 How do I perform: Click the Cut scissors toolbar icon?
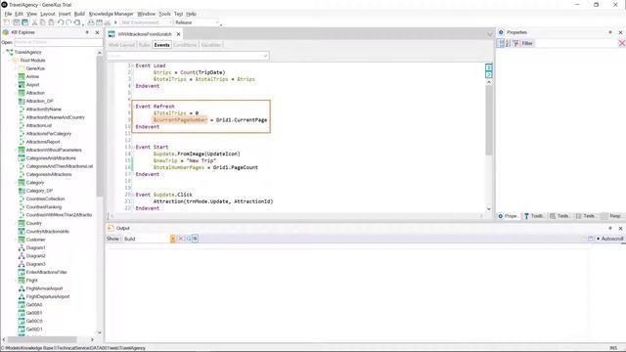click(35, 22)
